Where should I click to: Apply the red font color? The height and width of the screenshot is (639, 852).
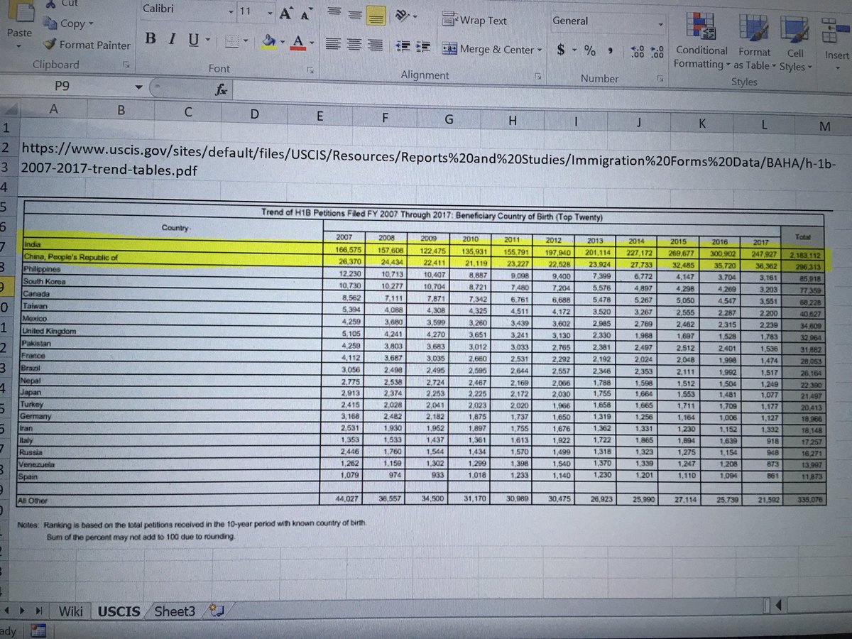(x=298, y=43)
